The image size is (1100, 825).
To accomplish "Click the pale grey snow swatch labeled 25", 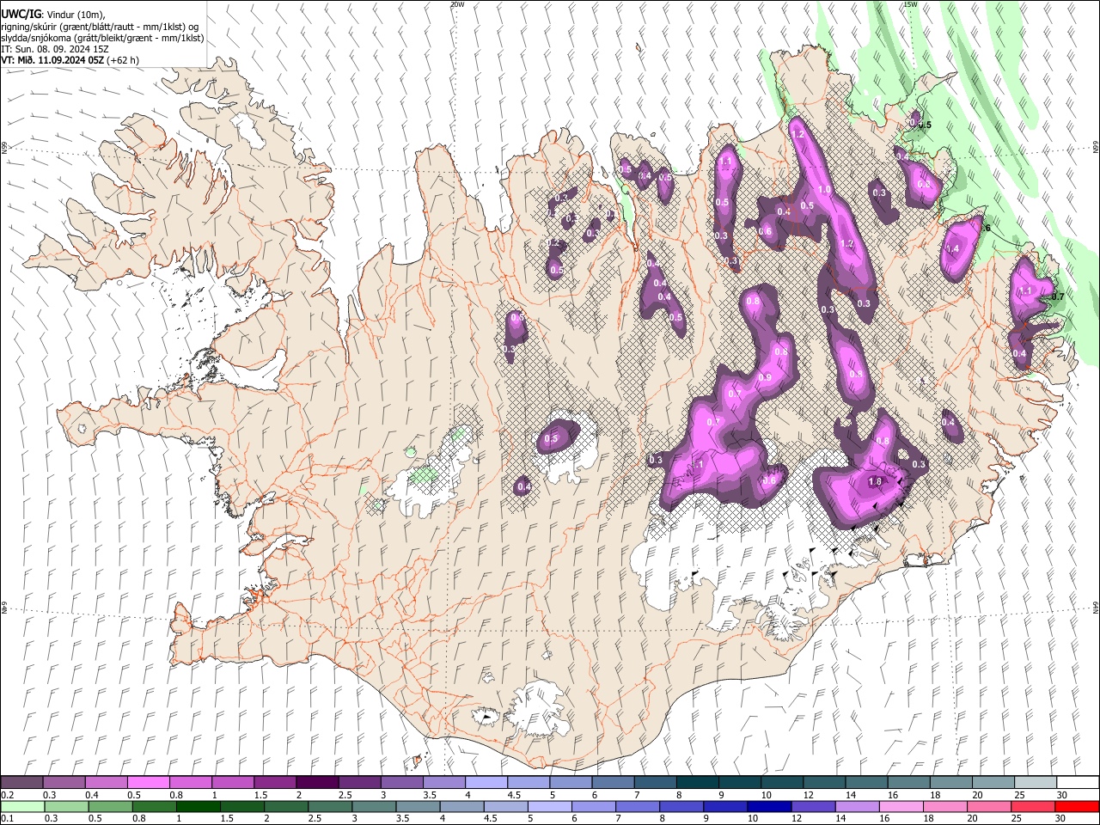I will pyautogui.click(x=1035, y=782).
